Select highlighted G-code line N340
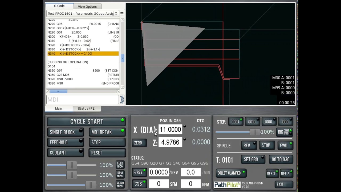This screenshot has width=341, height=192. point(83,54)
